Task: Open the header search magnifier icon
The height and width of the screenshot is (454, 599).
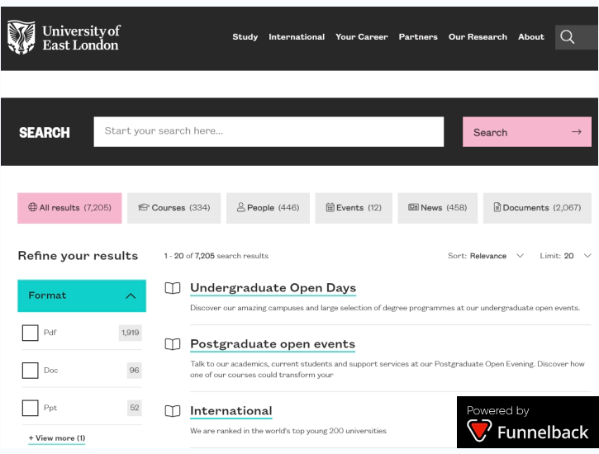Action: (x=567, y=37)
